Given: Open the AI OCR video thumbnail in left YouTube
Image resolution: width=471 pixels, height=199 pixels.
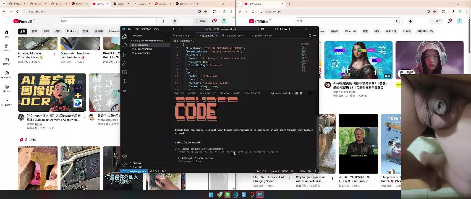Looking at the screenshot, I should coord(52,92).
